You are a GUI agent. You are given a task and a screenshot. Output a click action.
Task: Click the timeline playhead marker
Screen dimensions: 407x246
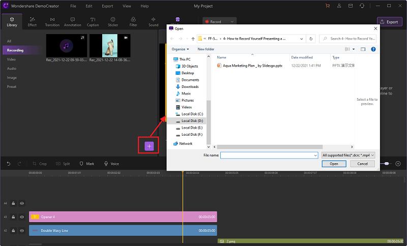pos(183,172)
